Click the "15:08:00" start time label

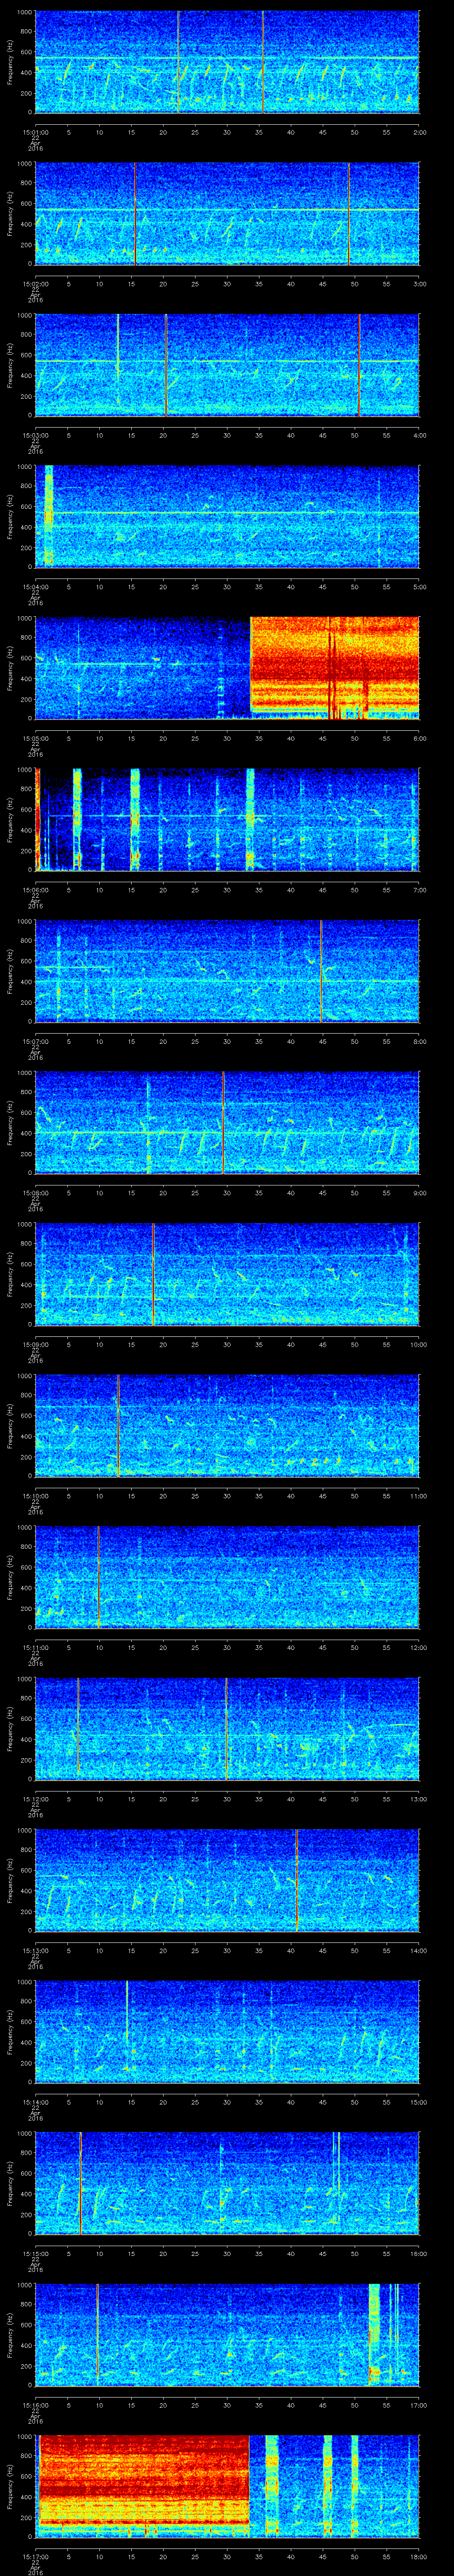pos(35,1193)
